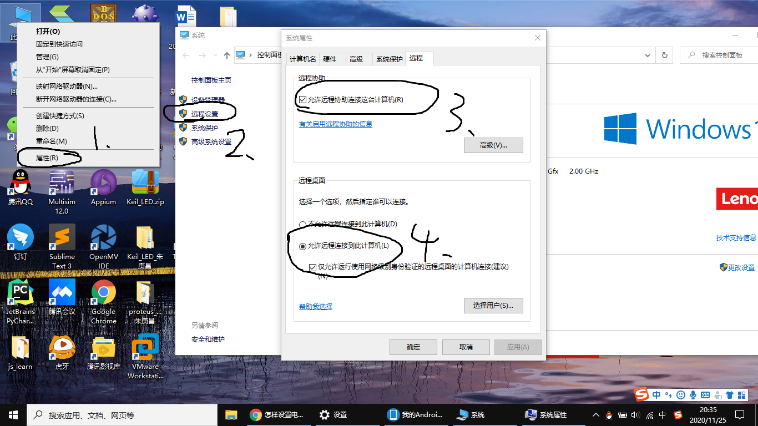Open VMware Workstation
The width and height of the screenshot is (758, 426).
(x=145, y=349)
